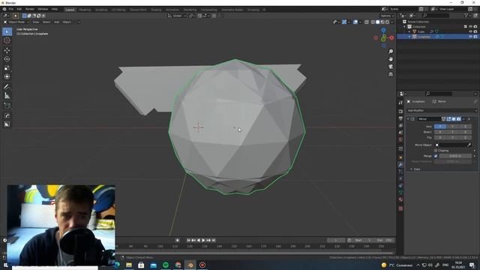Enable Mirror Bisect Z button
The width and height of the screenshot is (480, 270).
pyautogui.click(x=465, y=132)
